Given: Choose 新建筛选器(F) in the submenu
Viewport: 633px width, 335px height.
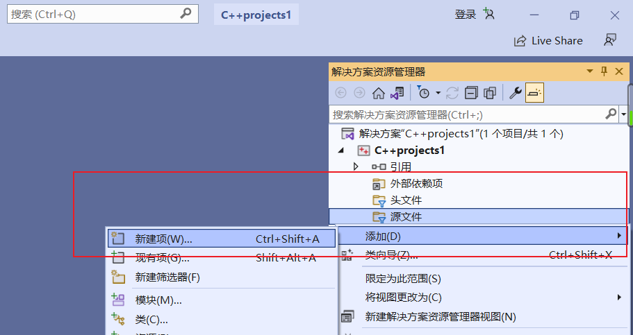Looking at the screenshot, I should tap(222, 277).
